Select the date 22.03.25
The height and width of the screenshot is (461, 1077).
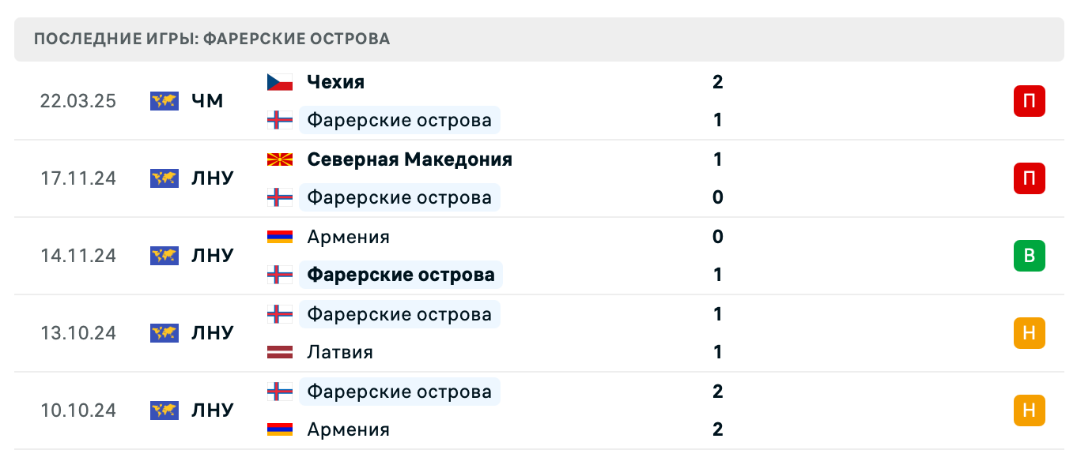click(77, 101)
